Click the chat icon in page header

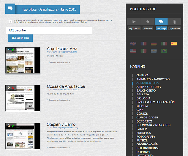(x=10, y=8)
